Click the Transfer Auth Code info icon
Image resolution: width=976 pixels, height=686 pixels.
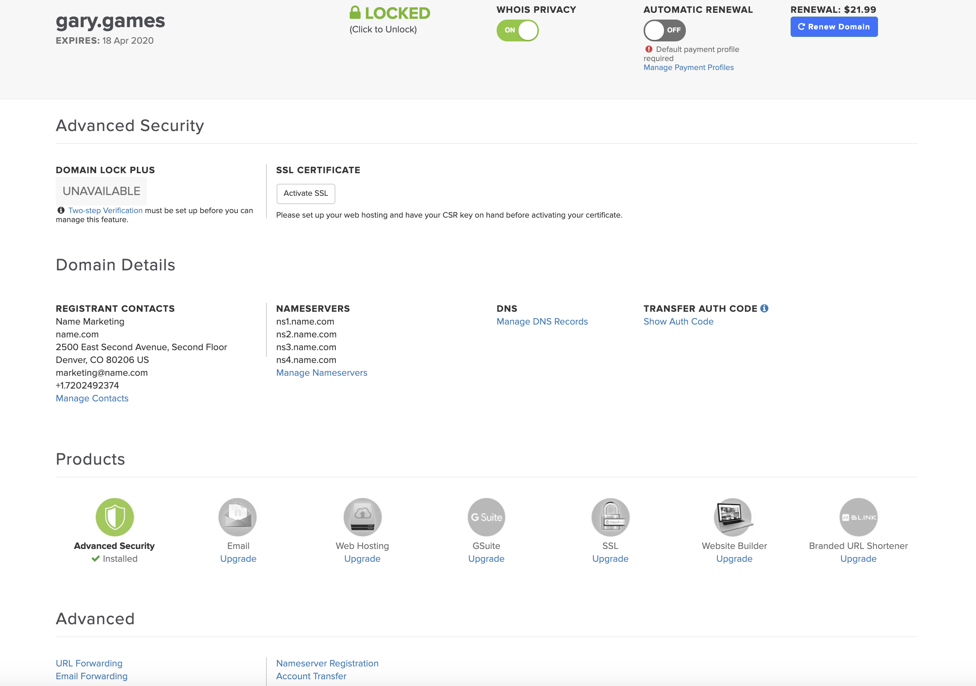click(x=764, y=308)
